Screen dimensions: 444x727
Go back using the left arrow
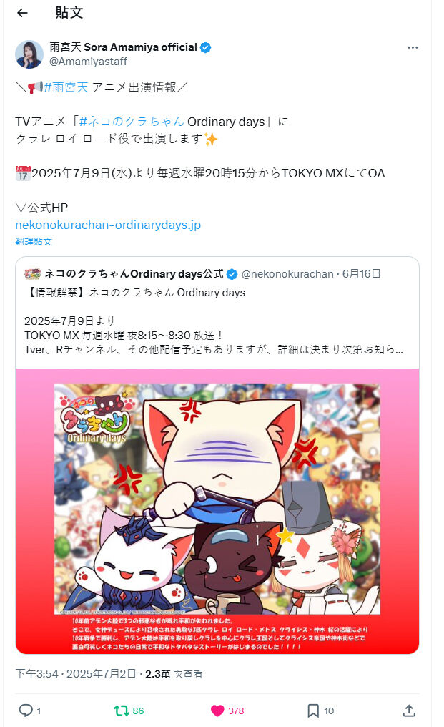click(x=22, y=13)
